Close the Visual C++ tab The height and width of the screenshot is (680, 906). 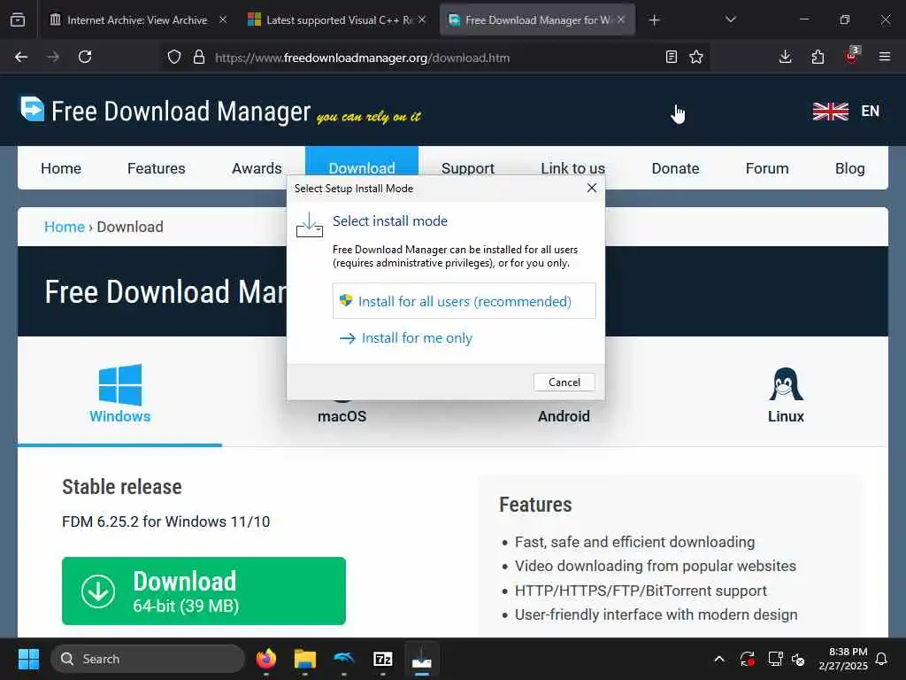pos(422,19)
